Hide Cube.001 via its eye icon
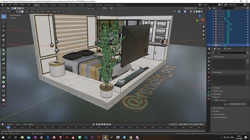This screenshot has height=140, width=250. [248, 22]
